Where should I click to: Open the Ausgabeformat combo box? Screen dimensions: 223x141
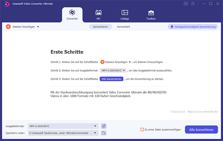coord(63,126)
